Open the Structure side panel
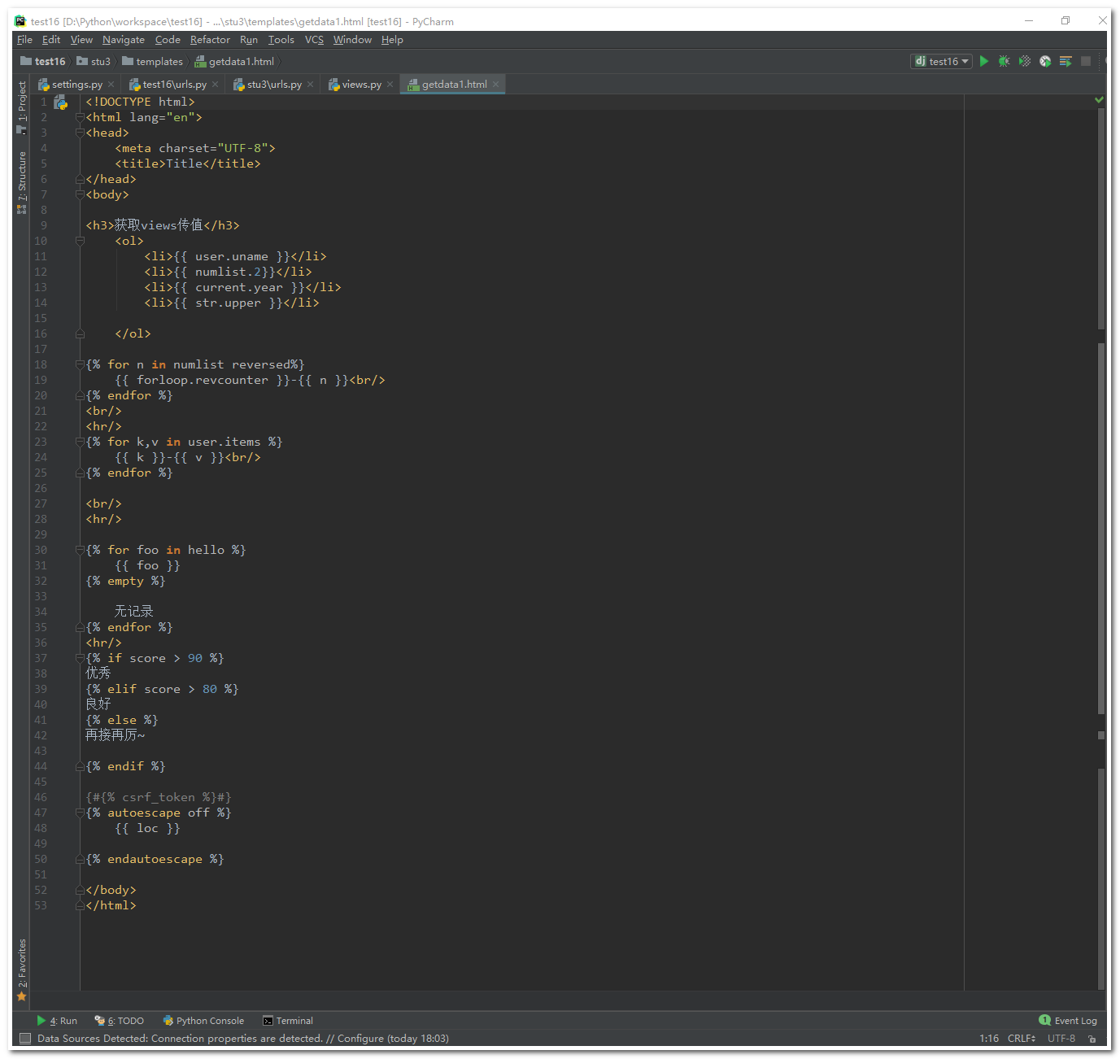Viewport: 1120px width, 1059px height. click(x=22, y=183)
